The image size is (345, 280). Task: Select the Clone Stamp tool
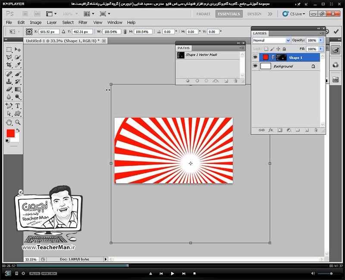(x=9, y=81)
